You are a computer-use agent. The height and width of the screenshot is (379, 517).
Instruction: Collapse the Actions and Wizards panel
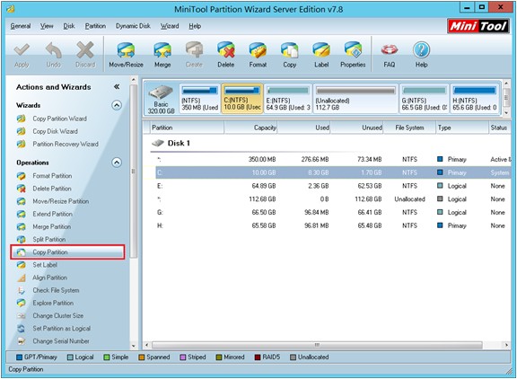pyautogui.click(x=117, y=87)
